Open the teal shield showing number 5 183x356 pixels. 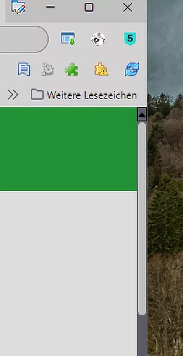click(130, 39)
